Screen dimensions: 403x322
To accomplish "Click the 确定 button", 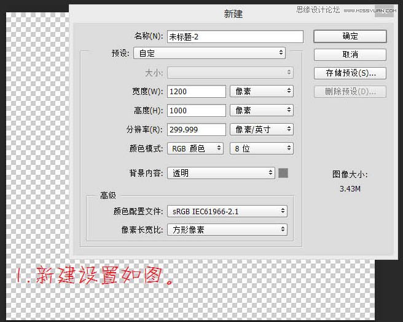I will [350, 36].
